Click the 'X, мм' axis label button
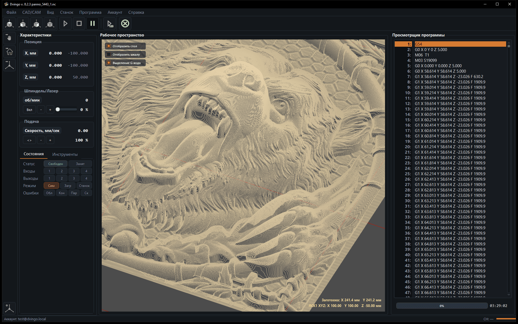This screenshot has width=518, height=324. (30, 53)
